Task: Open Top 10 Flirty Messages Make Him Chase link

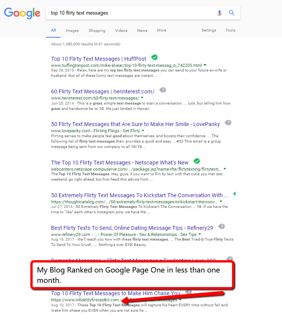Action: pos(116,293)
